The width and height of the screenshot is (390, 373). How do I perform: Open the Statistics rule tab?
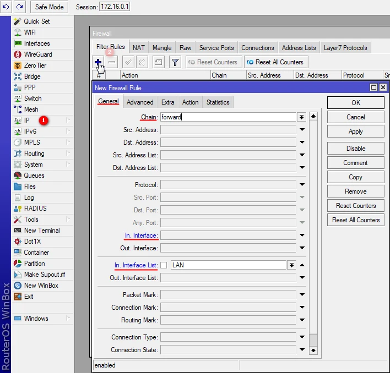pos(218,102)
